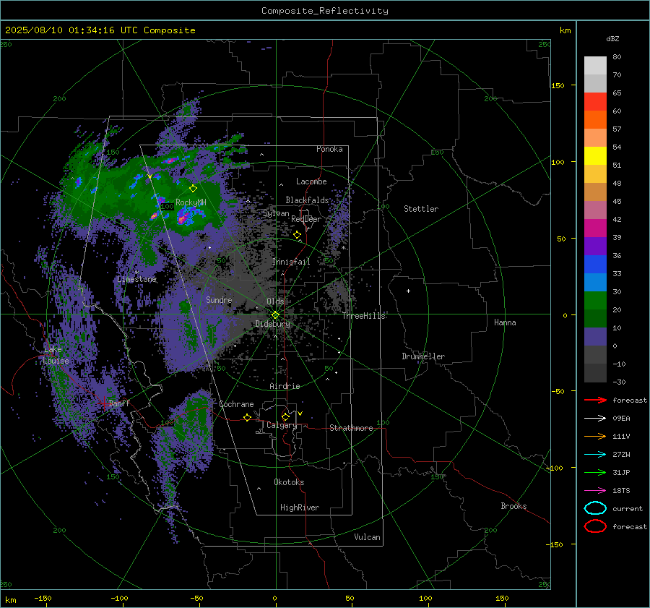Click the Banff label

coord(119,403)
